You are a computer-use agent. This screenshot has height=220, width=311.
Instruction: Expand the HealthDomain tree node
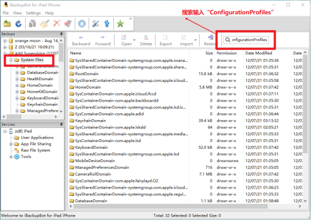pyautogui.click(x=17, y=79)
